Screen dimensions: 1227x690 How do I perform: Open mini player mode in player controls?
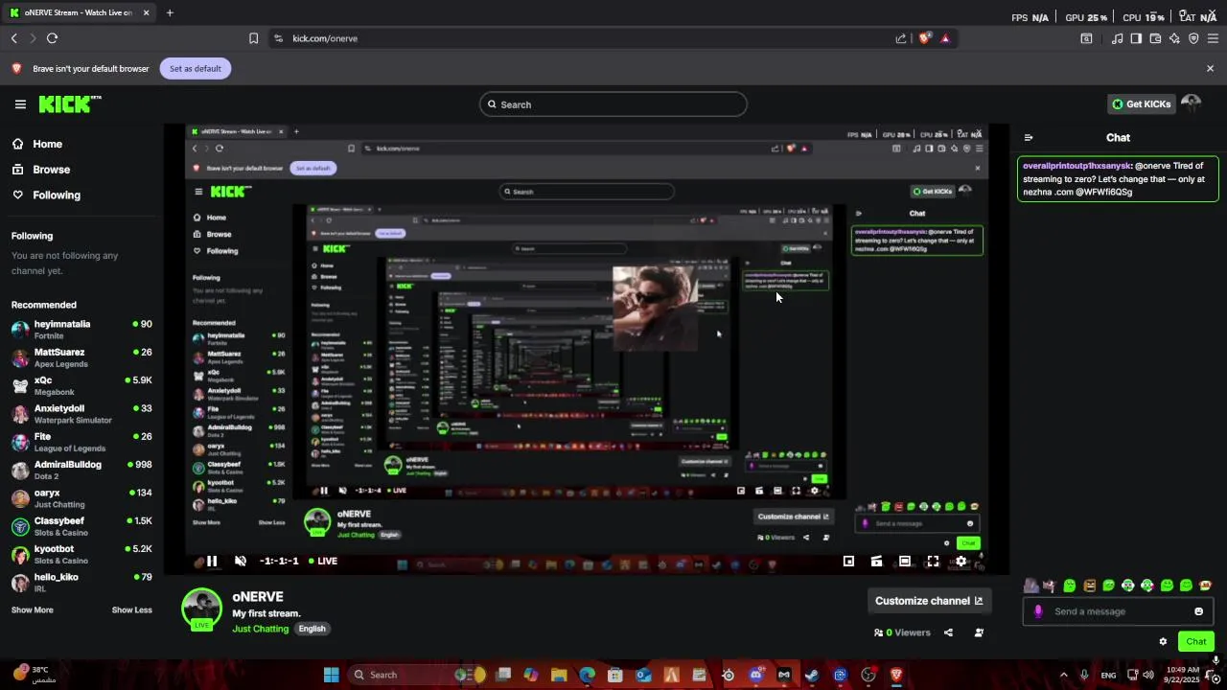848,562
